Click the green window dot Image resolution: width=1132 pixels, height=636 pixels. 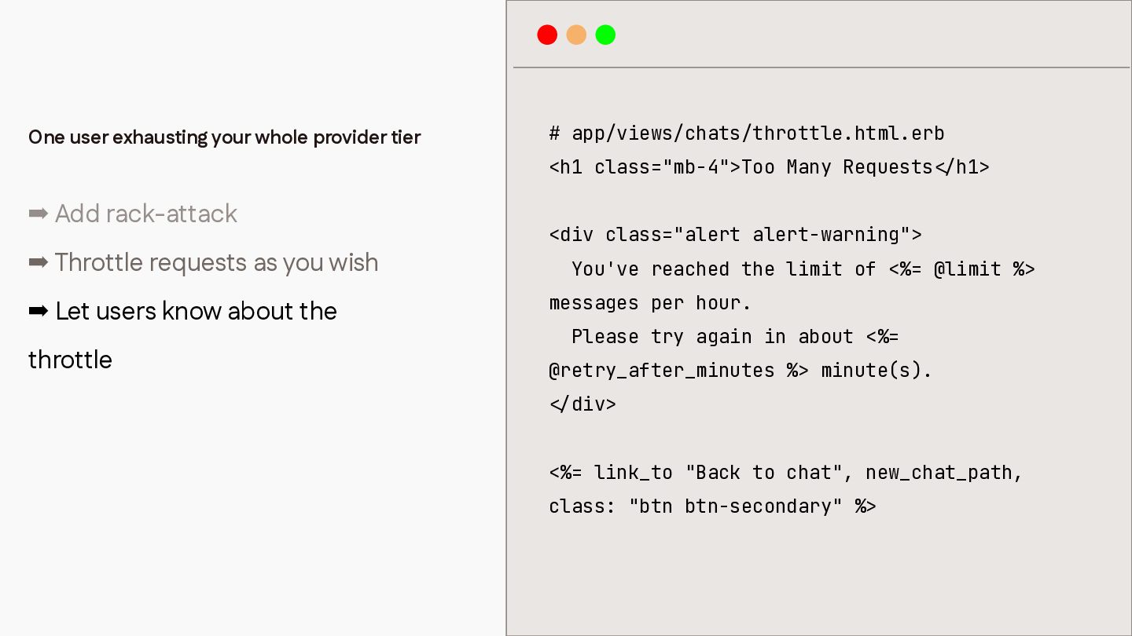point(605,35)
